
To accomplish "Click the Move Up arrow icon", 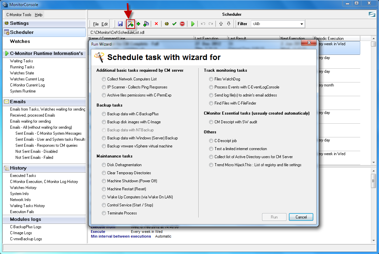I will click(221, 24).
